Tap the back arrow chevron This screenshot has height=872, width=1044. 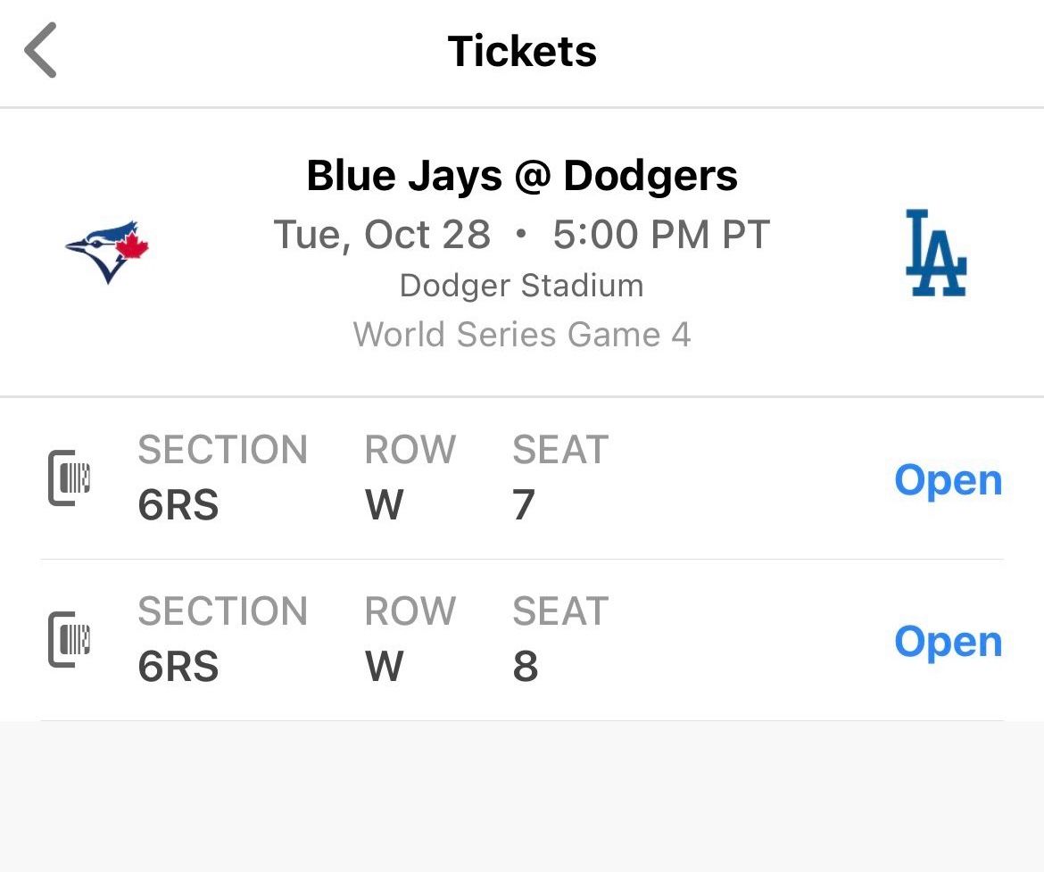(x=39, y=51)
